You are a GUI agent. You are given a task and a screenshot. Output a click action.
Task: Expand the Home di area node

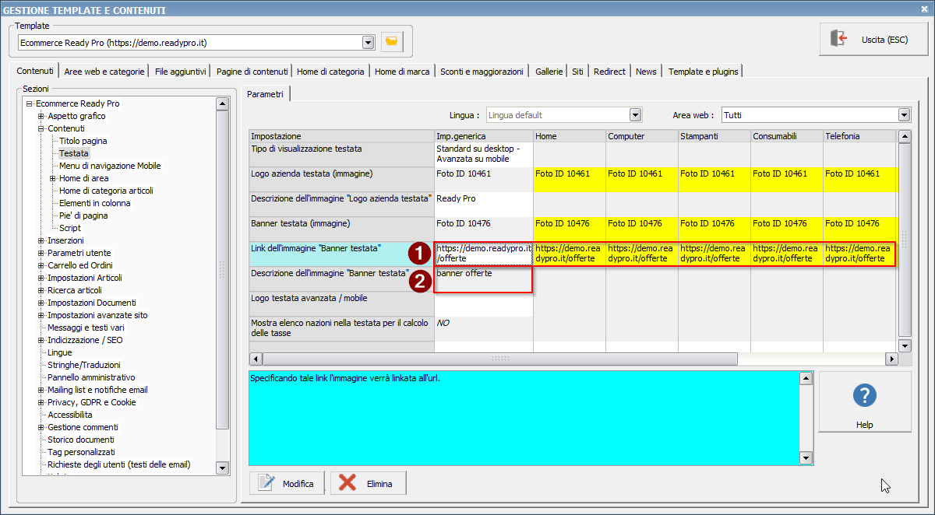click(52, 178)
